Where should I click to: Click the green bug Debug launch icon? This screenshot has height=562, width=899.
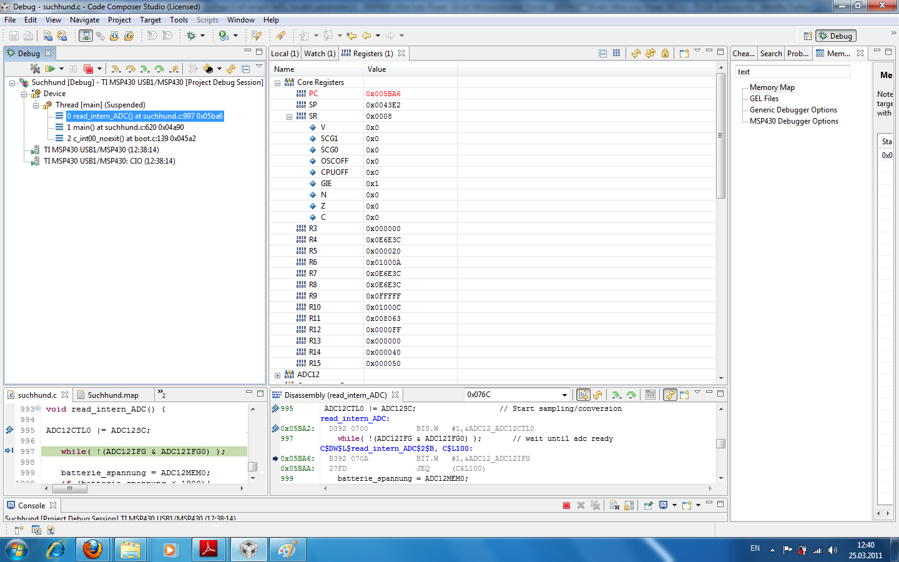[x=192, y=36]
